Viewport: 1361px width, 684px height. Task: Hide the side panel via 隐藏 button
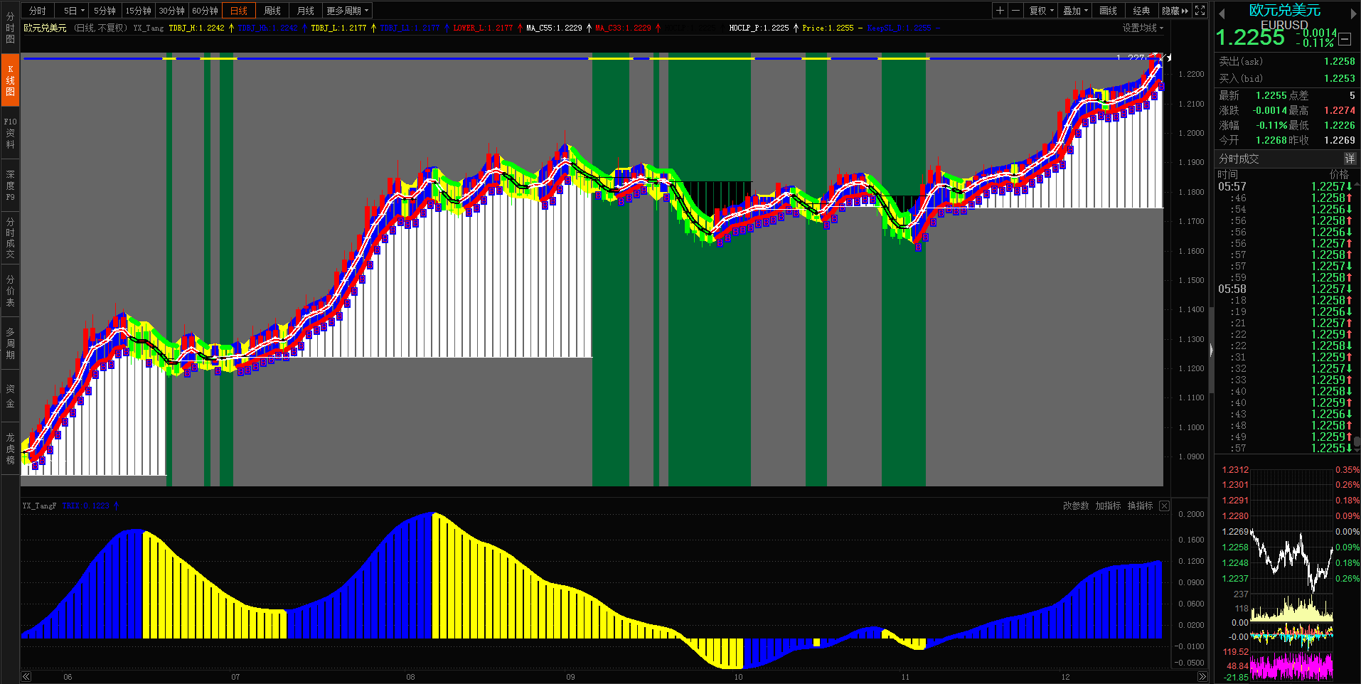pos(1175,11)
